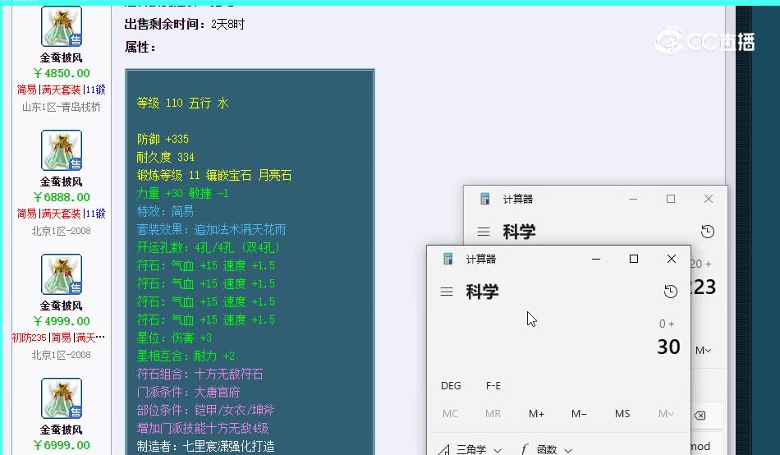This screenshot has height=455, width=780.
Task: Click backspace icon on back calculator
Action: (700, 416)
